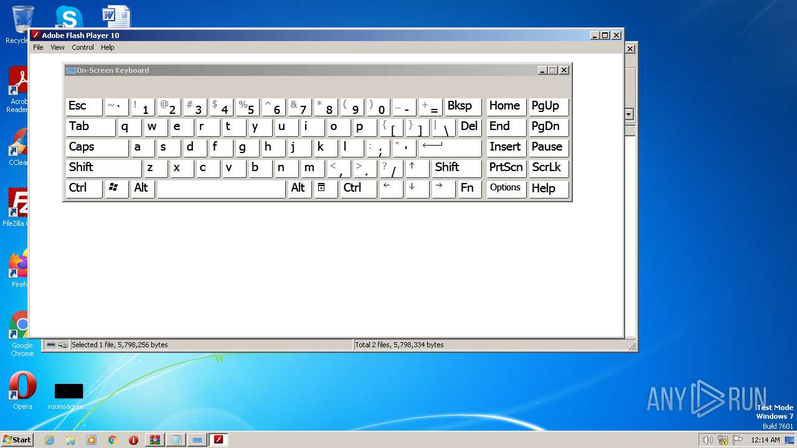Open the Start menu
The width and height of the screenshot is (797, 448).
tap(17, 440)
